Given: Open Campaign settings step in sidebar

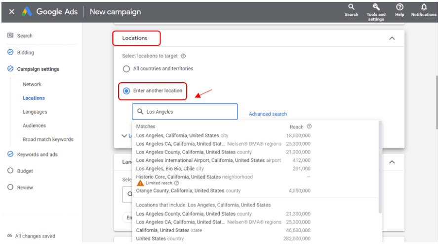Looking at the screenshot, I should click(38, 69).
